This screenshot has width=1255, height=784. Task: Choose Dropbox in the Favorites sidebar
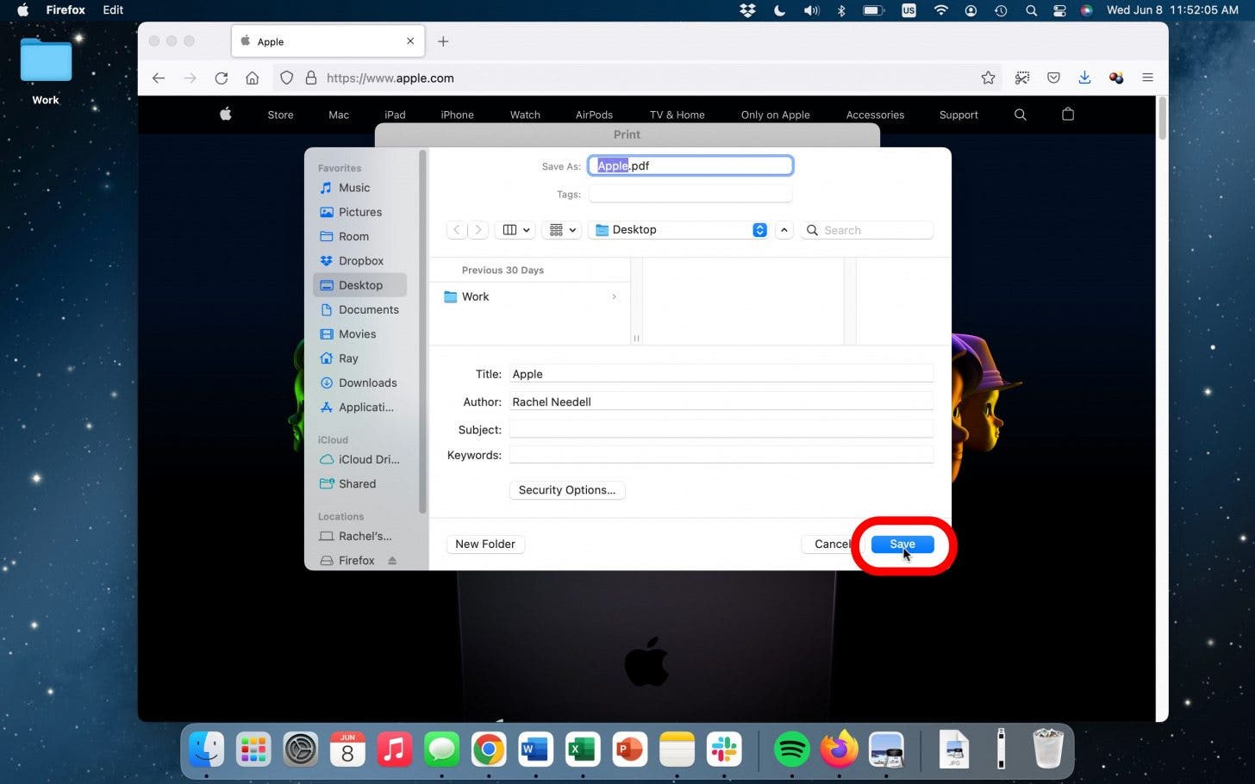point(360,261)
